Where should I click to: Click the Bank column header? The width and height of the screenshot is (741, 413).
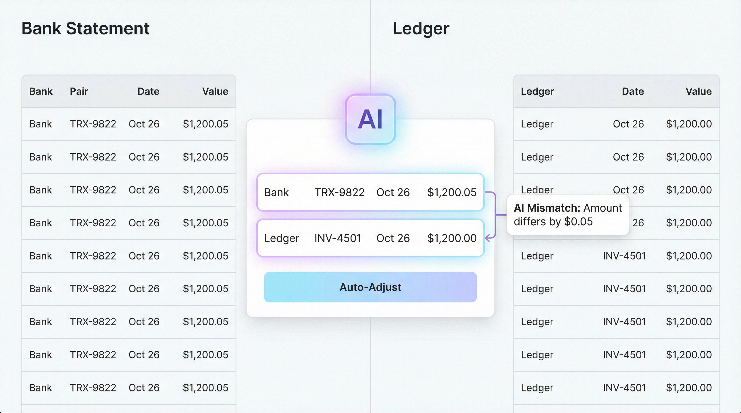pyautogui.click(x=41, y=91)
